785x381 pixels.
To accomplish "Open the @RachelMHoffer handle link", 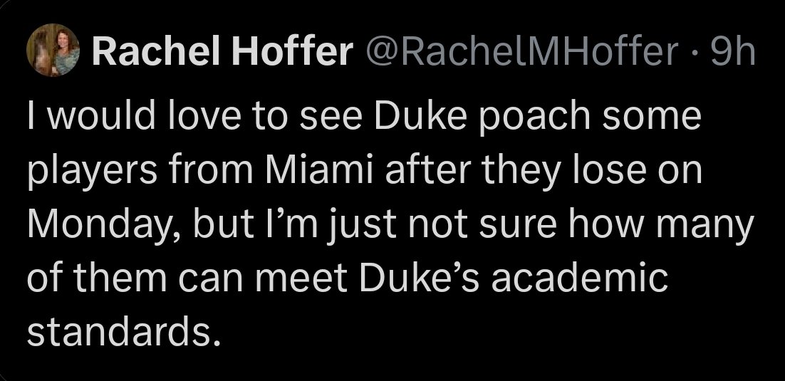I will (x=521, y=54).
